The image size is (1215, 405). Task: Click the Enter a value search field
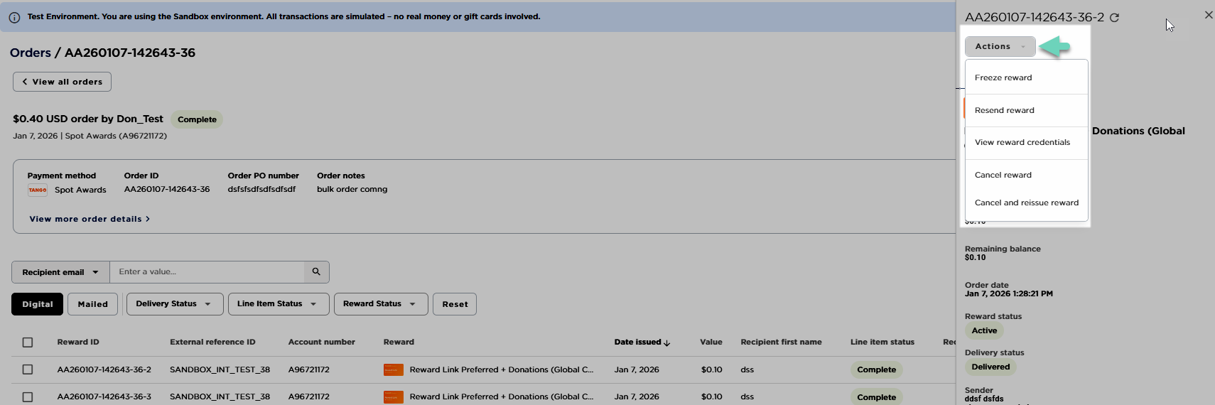point(206,271)
